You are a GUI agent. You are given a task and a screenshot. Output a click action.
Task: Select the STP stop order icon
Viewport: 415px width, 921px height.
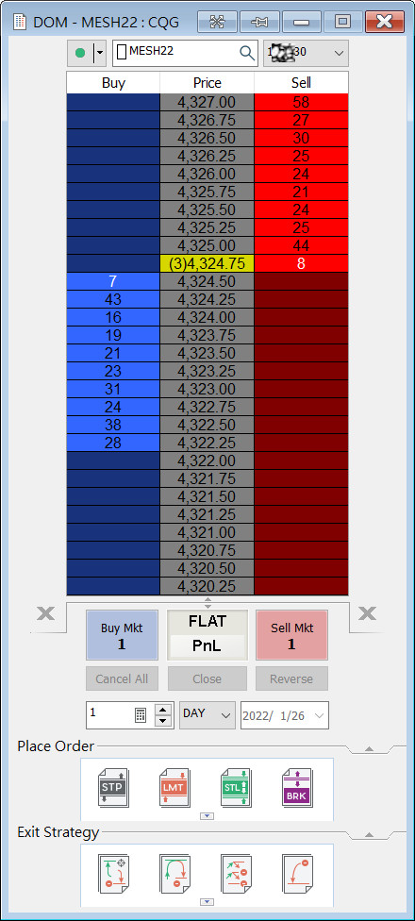tap(113, 788)
